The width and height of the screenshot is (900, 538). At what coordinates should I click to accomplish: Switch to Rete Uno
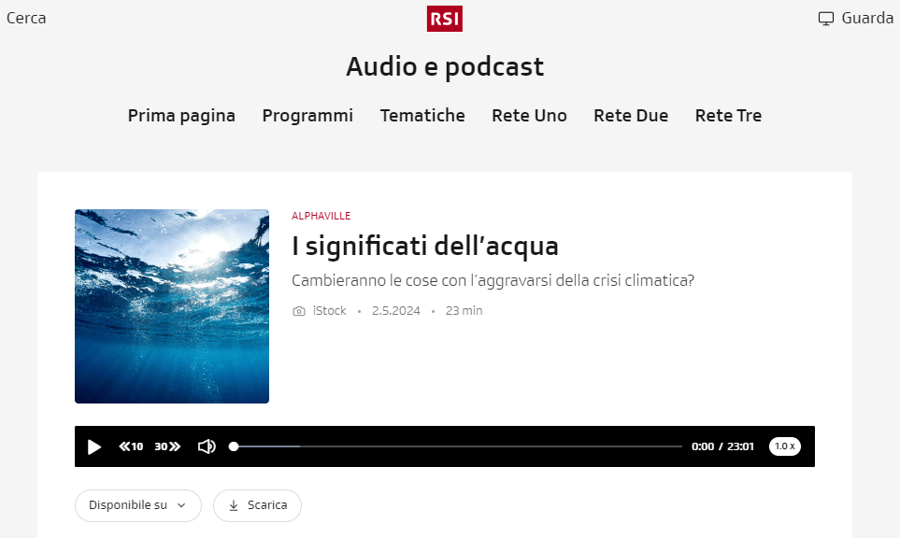pos(529,116)
